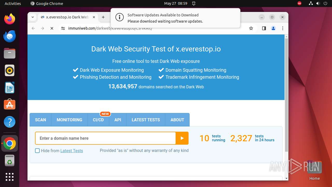
Task: Open power system menu
Action: pos(326,3)
